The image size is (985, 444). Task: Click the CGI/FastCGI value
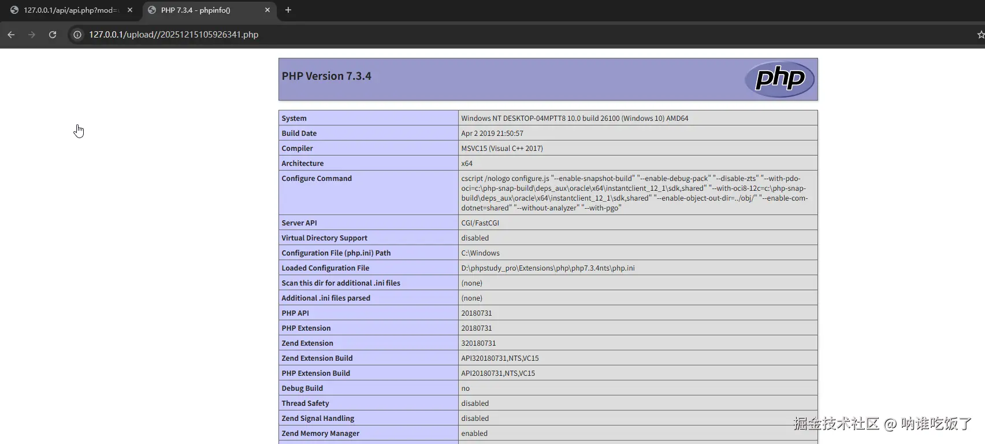point(480,223)
